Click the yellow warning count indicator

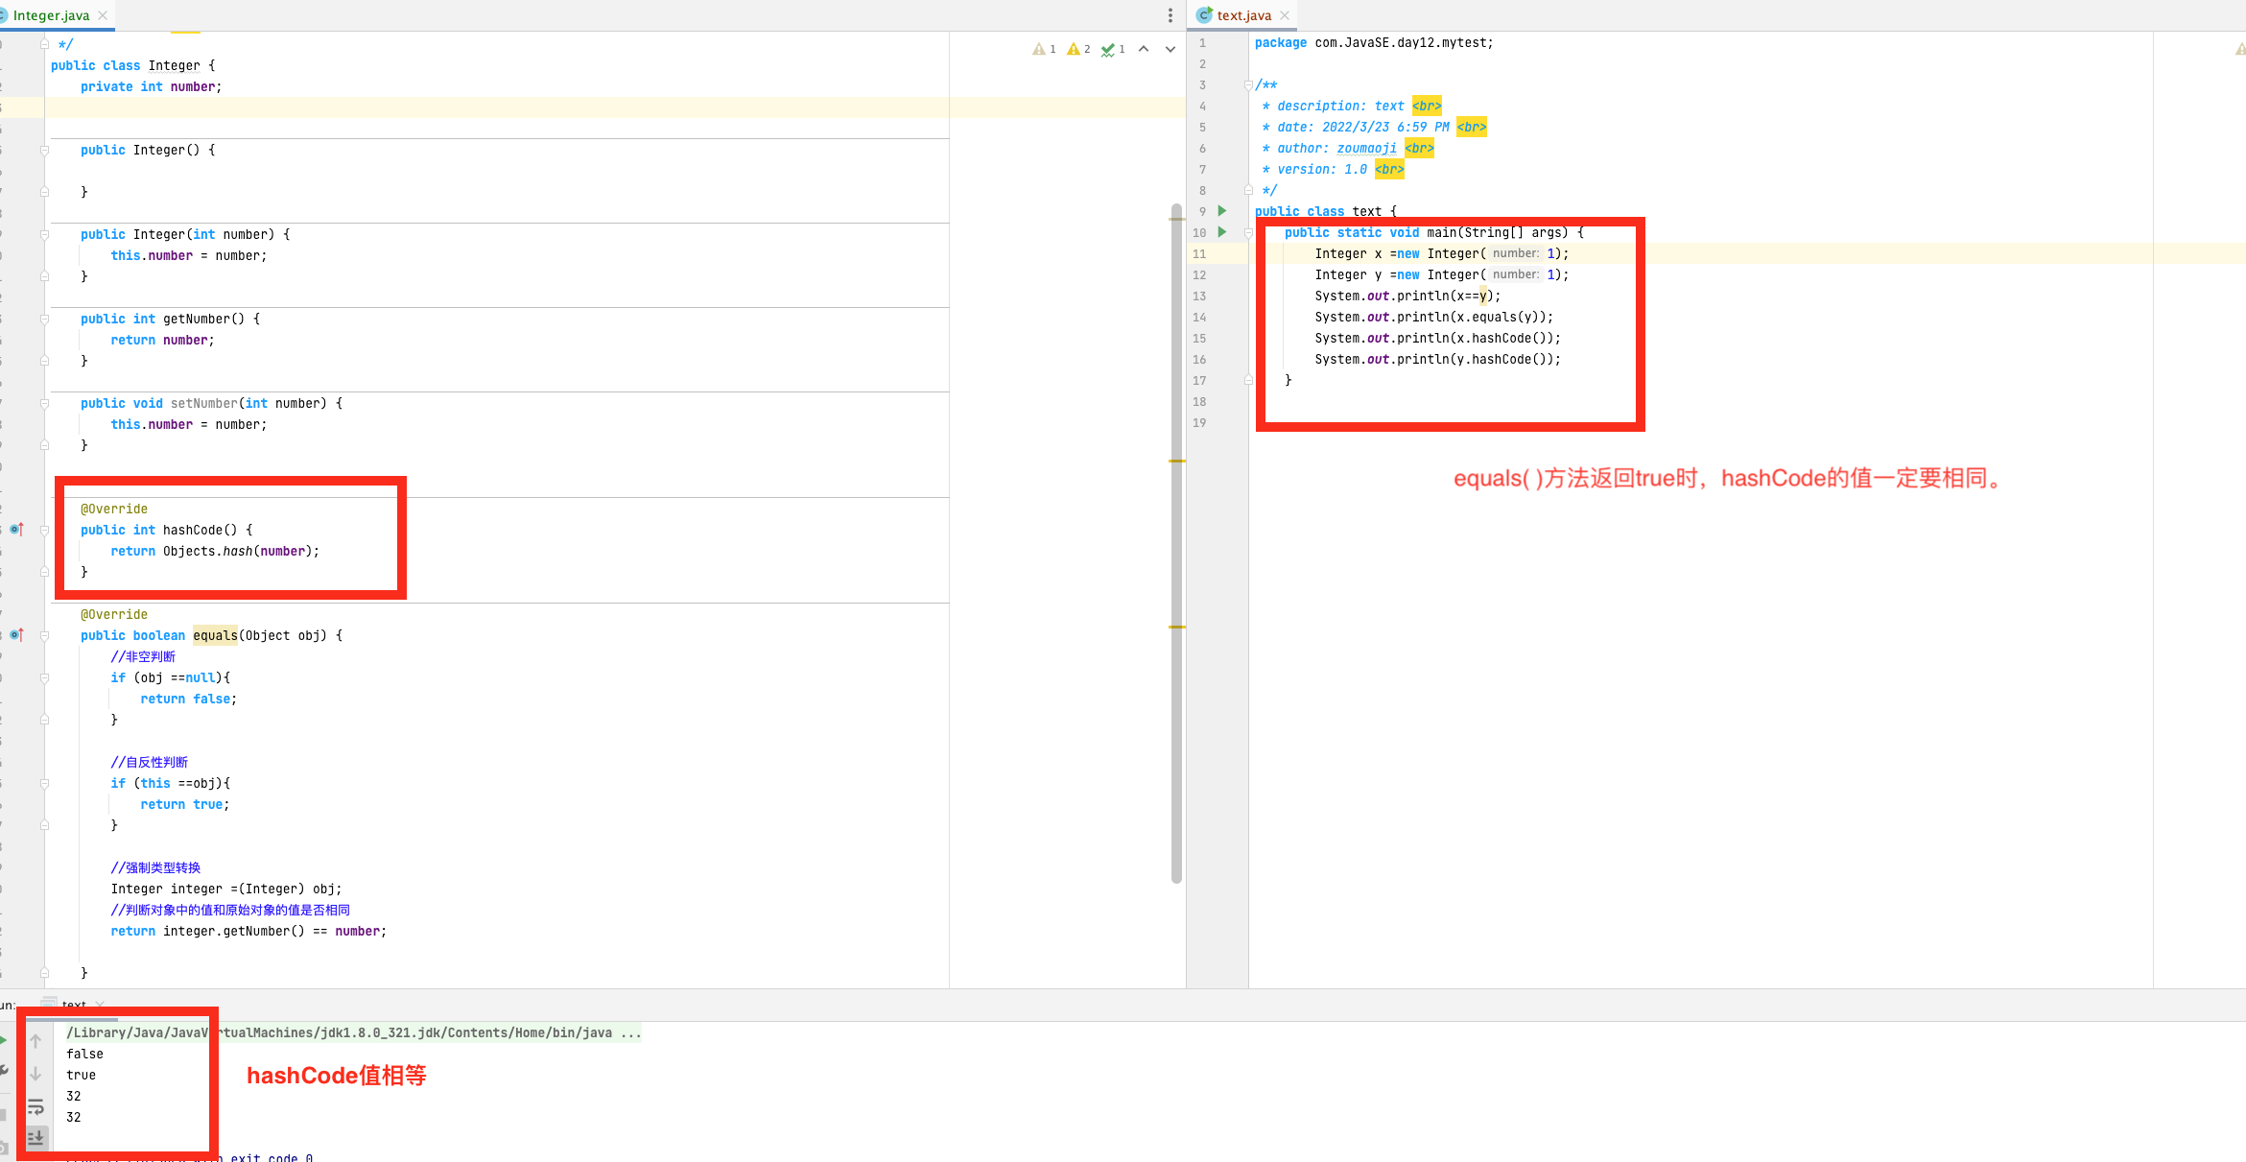point(1078,49)
